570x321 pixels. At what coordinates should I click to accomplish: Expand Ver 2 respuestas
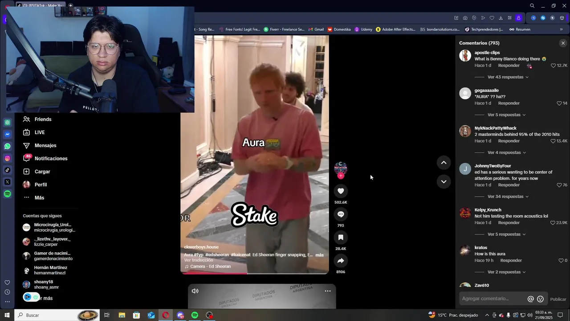pyautogui.click(x=506, y=272)
